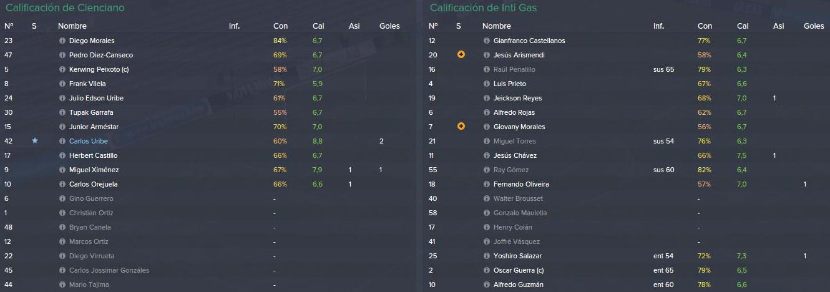
Task: Click info icon next to Miguel Ximénez
Action: click(62, 170)
